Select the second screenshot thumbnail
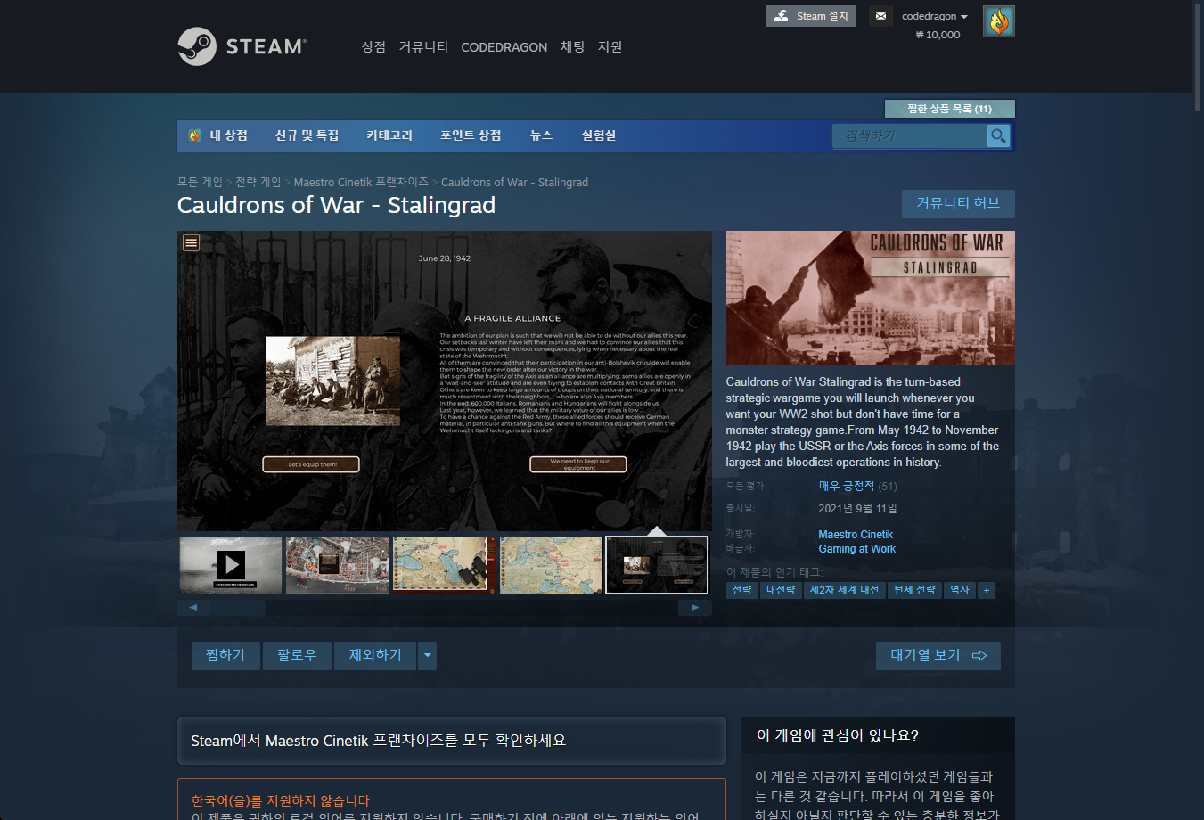This screenshot has width=1204, height=820. point(338,565)
